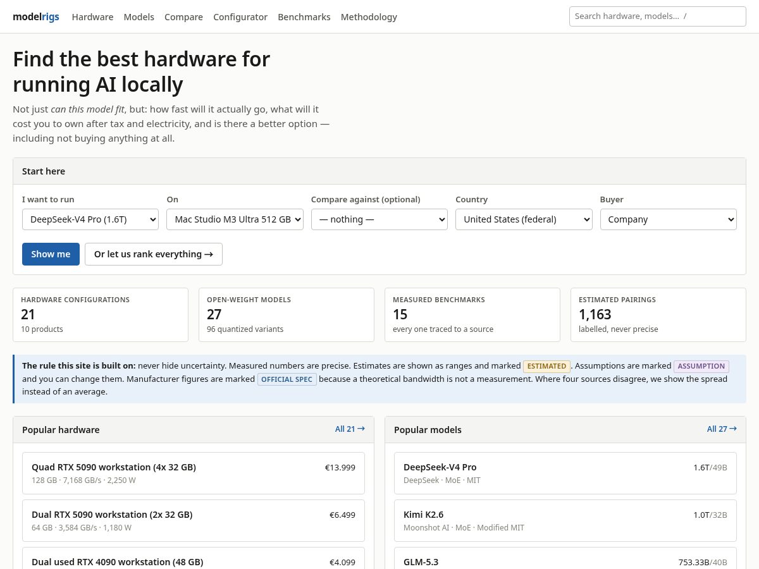
Task: Click the Hardware Configurations stat card
Action: click(x=101, y=315)
